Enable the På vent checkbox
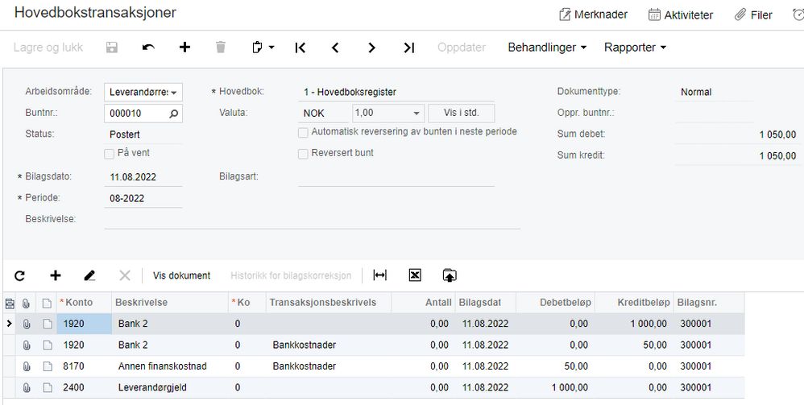Viewport: 804px width, 405px height. (x=110, y=153)
